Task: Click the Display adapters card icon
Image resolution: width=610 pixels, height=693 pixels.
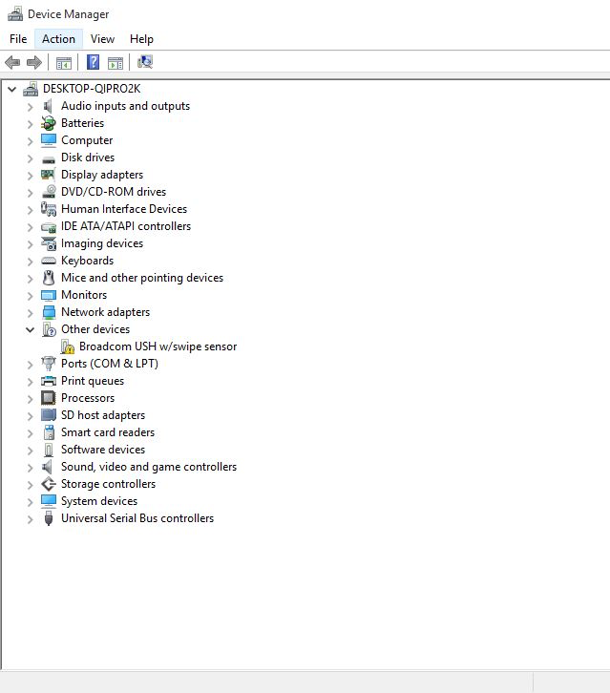Action: click(x=48, y=175)
